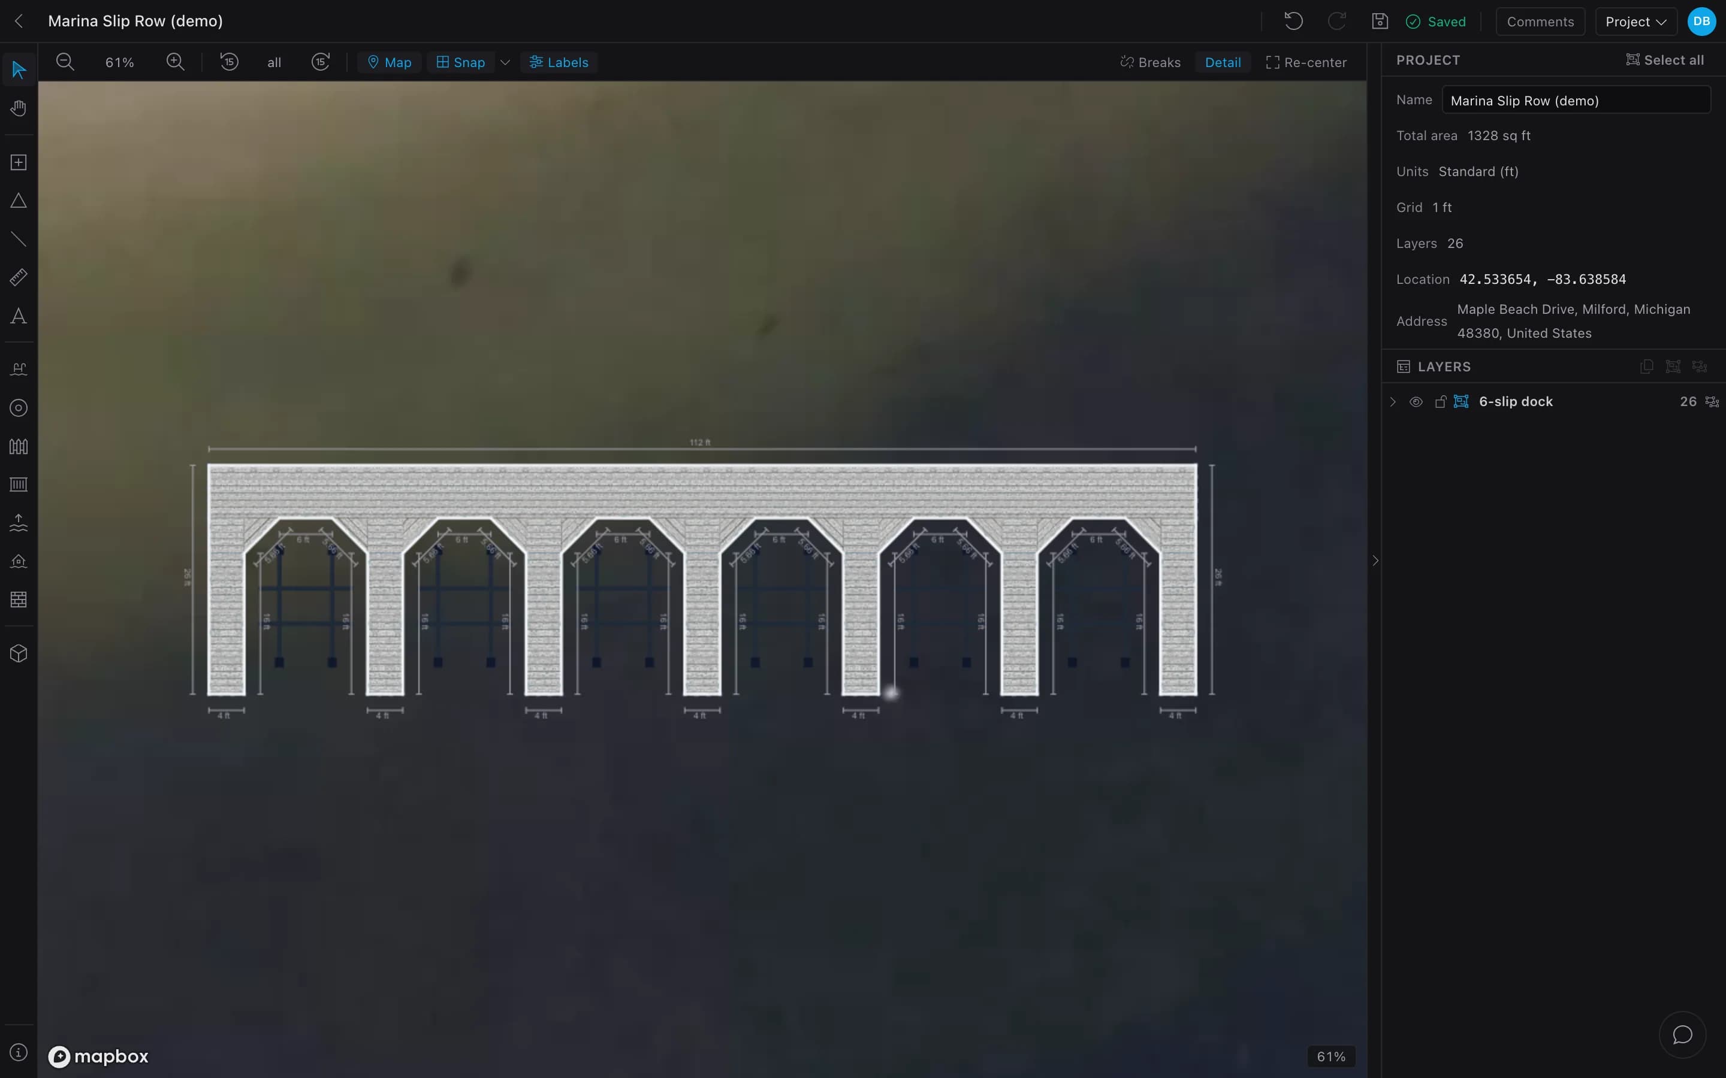Open the Project dropdown menu
The width and height of the screenshot is (1726, 1078).
(x=1636, y=22)
